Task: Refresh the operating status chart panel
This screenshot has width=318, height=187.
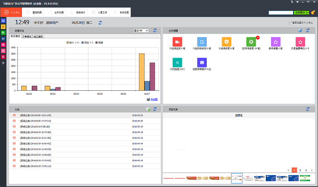Action: (x=155, y=30)
